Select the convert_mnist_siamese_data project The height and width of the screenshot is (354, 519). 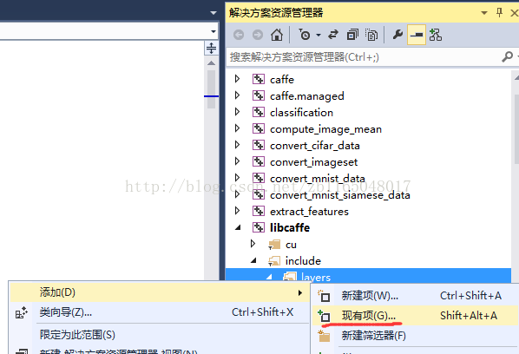pos(340,195)
